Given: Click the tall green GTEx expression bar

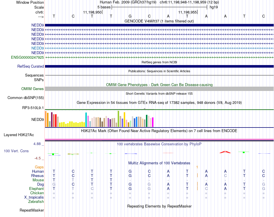Looking at the screenshot, I should click(118, 119).
